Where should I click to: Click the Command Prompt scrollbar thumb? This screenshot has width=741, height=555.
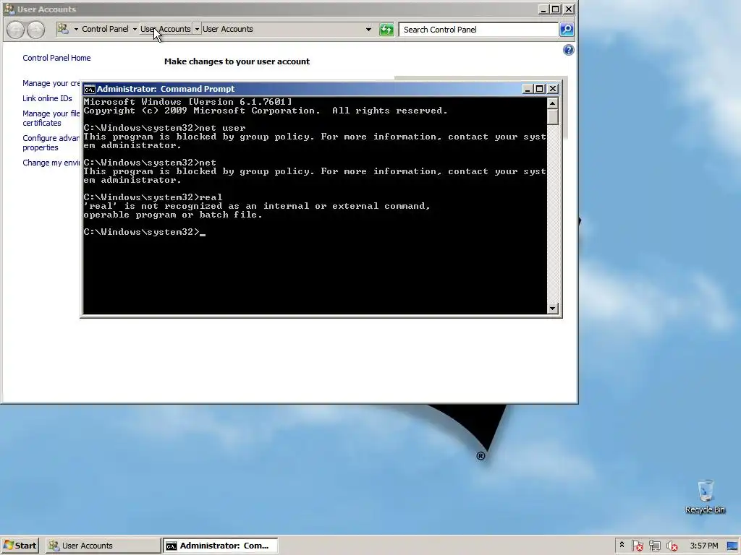tap(552, 117)
